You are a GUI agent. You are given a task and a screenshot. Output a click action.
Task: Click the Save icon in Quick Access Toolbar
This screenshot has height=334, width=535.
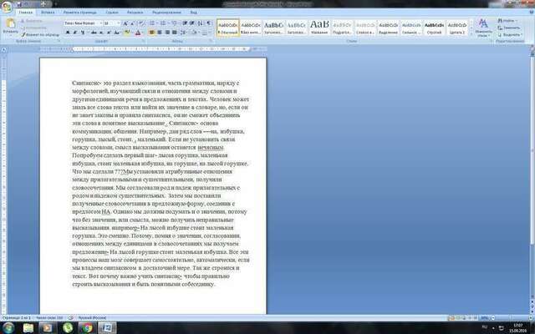[19, 4]
